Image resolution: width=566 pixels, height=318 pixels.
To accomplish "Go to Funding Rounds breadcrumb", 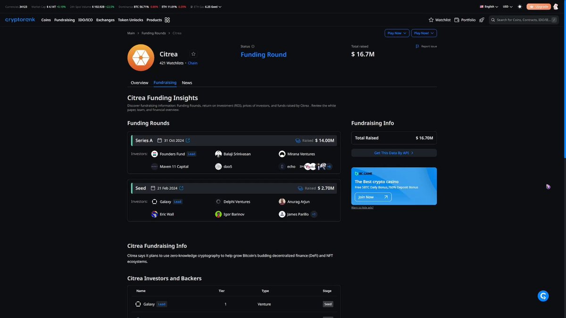I will tap(154, 33).
